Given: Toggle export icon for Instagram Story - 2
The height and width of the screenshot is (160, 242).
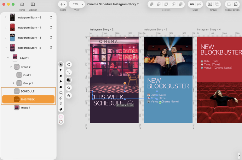Looking at the screenshot, I should click(51, 48).
